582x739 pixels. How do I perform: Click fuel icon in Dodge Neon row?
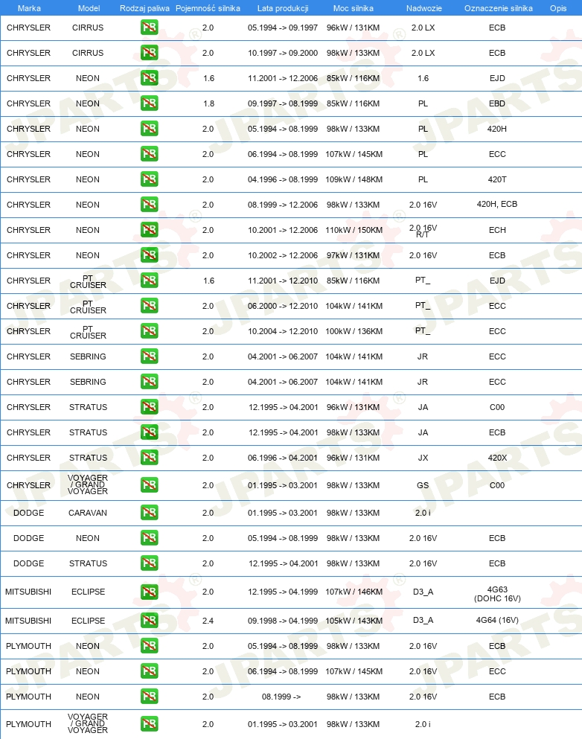[150, 538]
